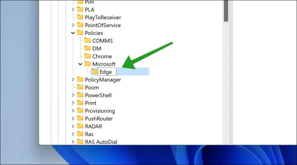
Task: Select the Microsoft subkey label
Action: pos(104,64)
